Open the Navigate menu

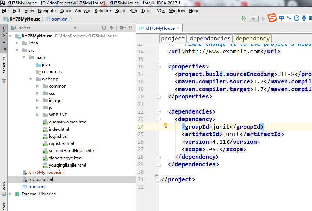tap(47, 11)
